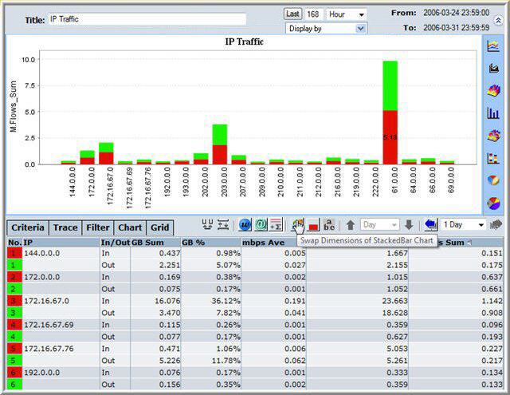
Task: Click the down arrow navigation icon
Action: (x=409, y=226)
